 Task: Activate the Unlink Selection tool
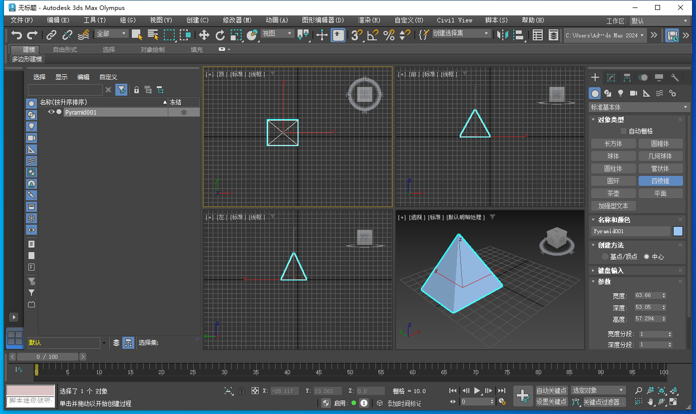[x=67, y=35]
